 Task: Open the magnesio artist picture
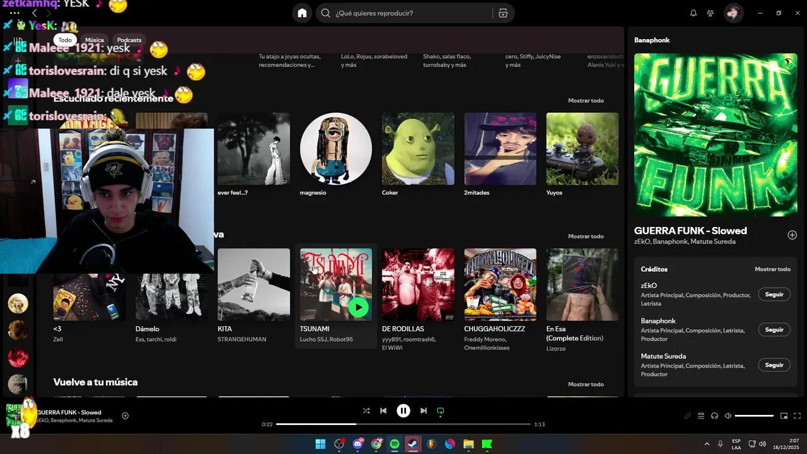(336, 149)
